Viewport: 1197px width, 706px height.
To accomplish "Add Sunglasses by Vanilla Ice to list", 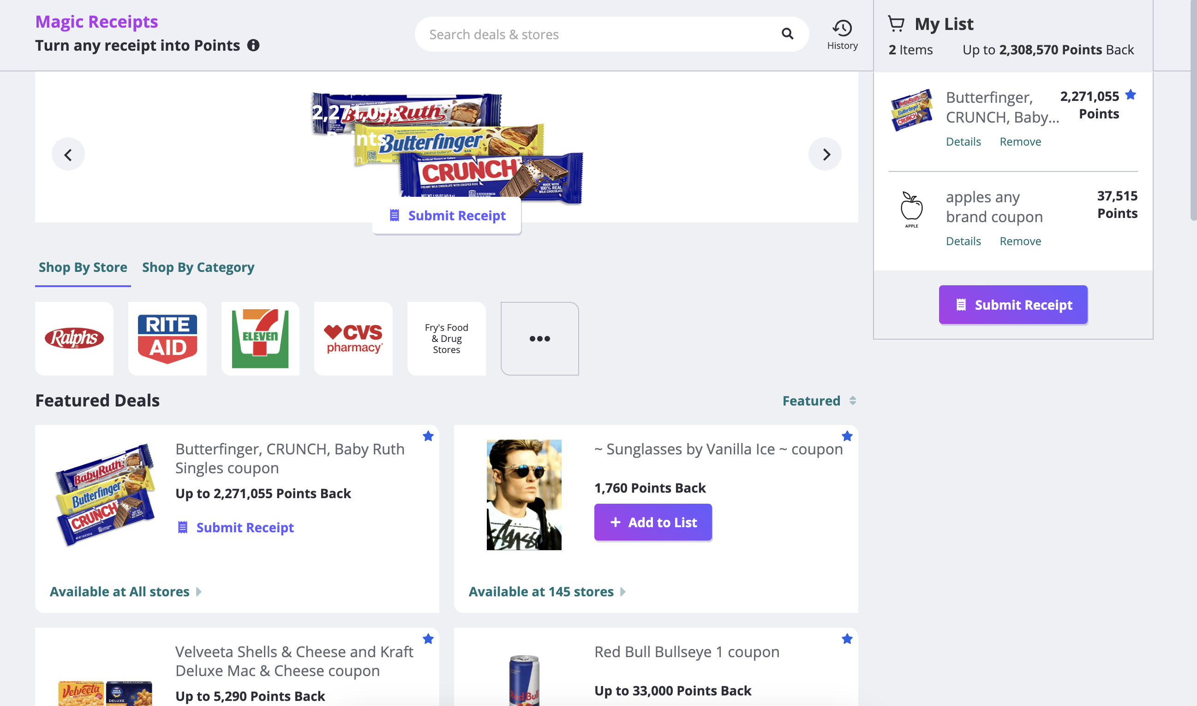I will 652,522.
